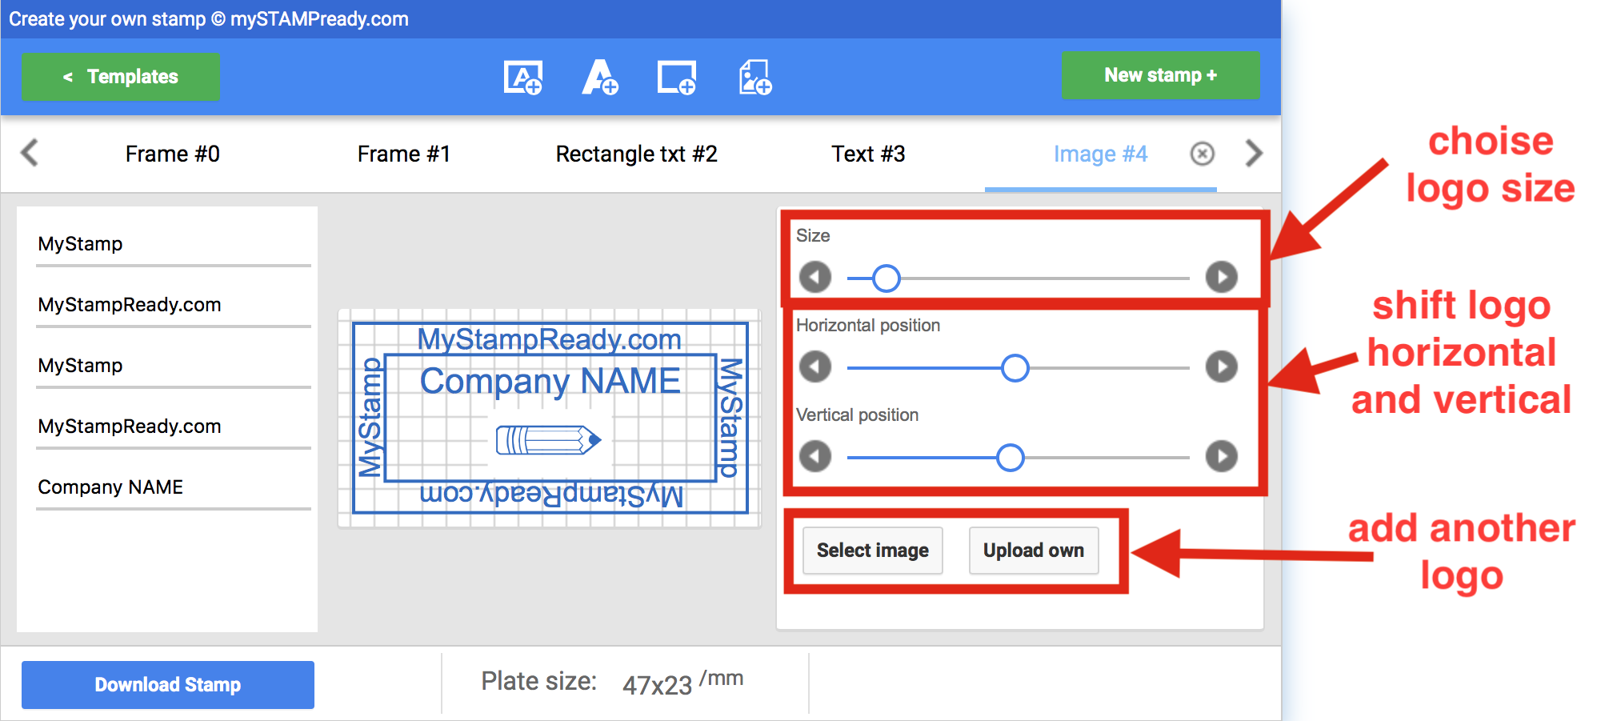Edit the first MyStampReady.com text field
The image size is (1617, 721).
[x=174, y=305]
